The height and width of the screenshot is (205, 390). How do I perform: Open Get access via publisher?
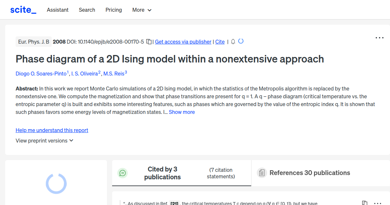point(183,42)
